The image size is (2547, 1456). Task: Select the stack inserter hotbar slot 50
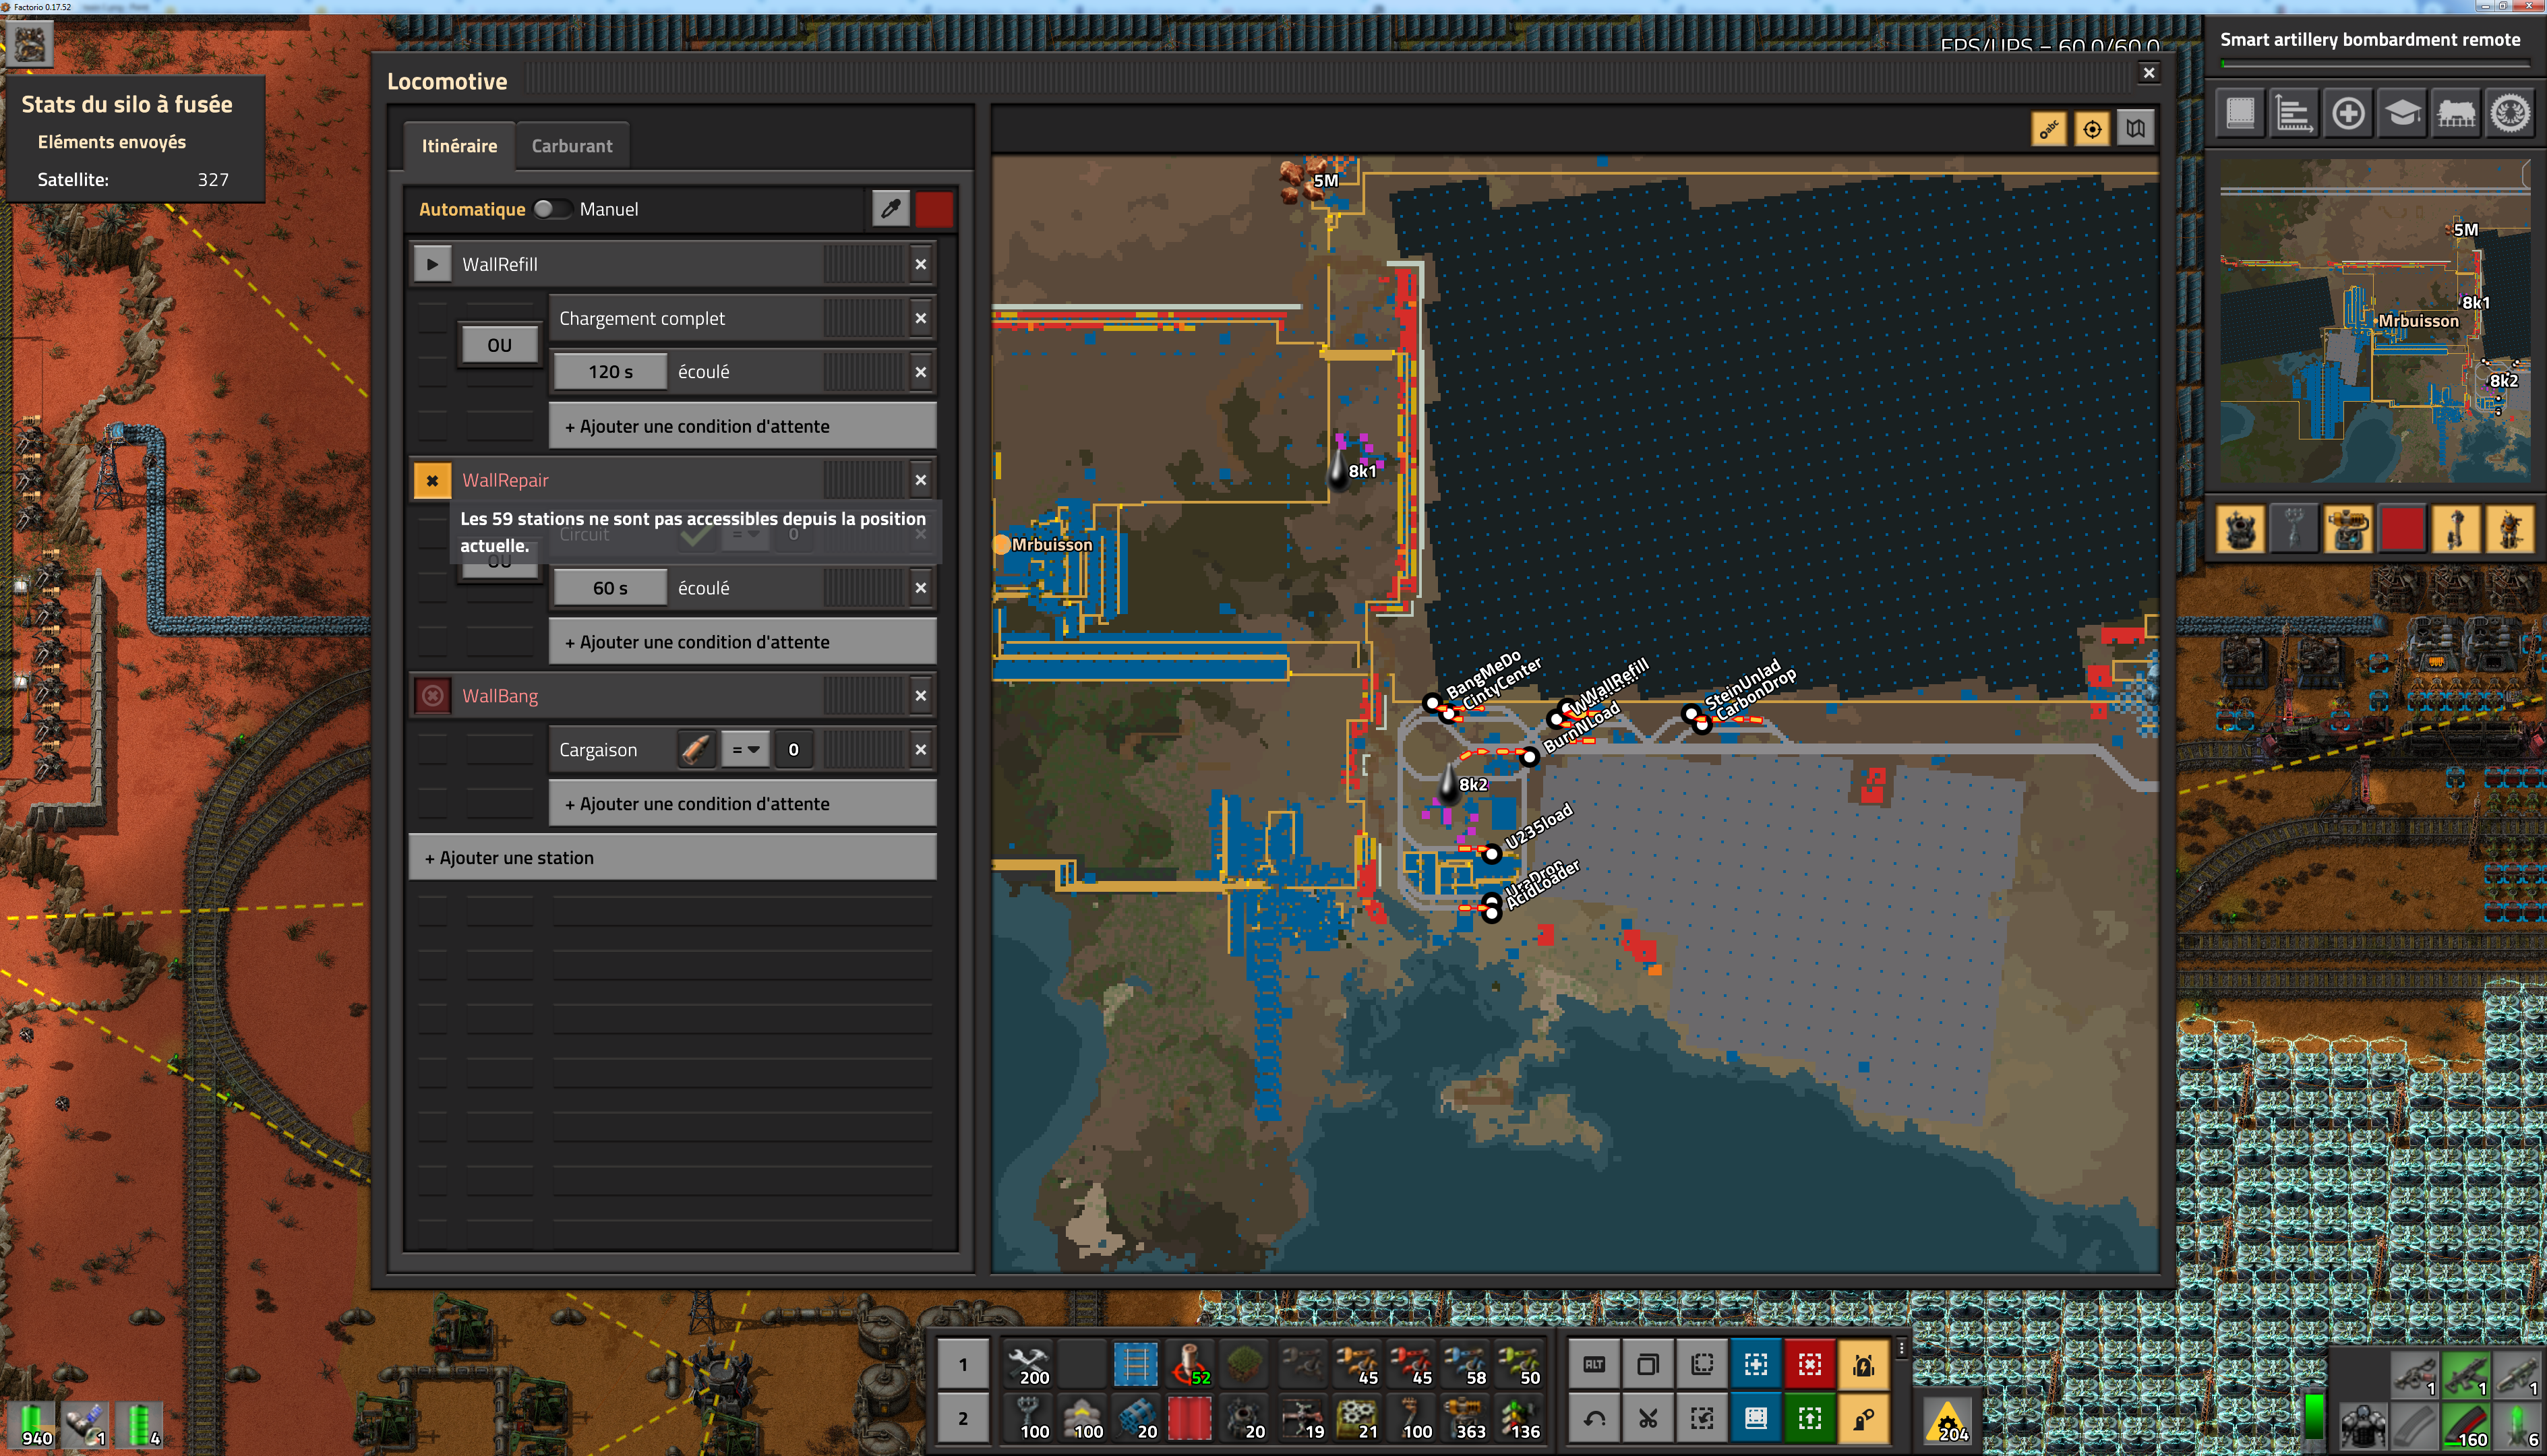tap(1519, 1364)
